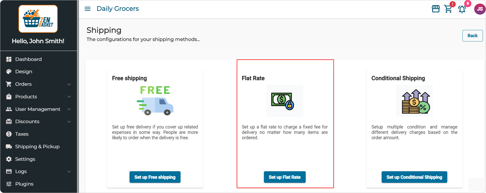Expand the User Management submenu
Screen dimensions: 486x193
pos(69,109)
